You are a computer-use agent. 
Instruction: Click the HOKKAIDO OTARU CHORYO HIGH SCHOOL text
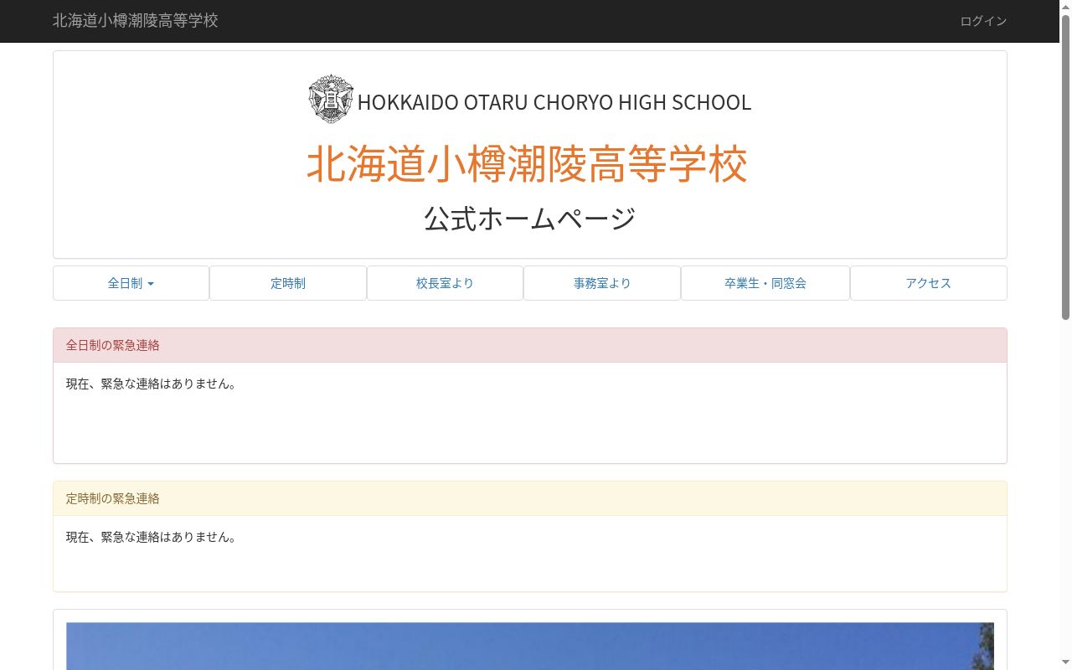(x=554, y=102)
